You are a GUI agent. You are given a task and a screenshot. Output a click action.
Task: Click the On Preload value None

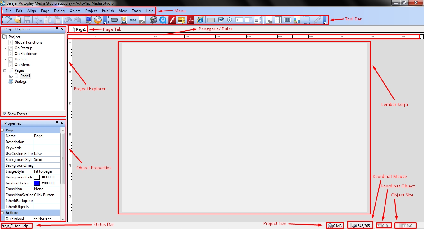[47, 218]
